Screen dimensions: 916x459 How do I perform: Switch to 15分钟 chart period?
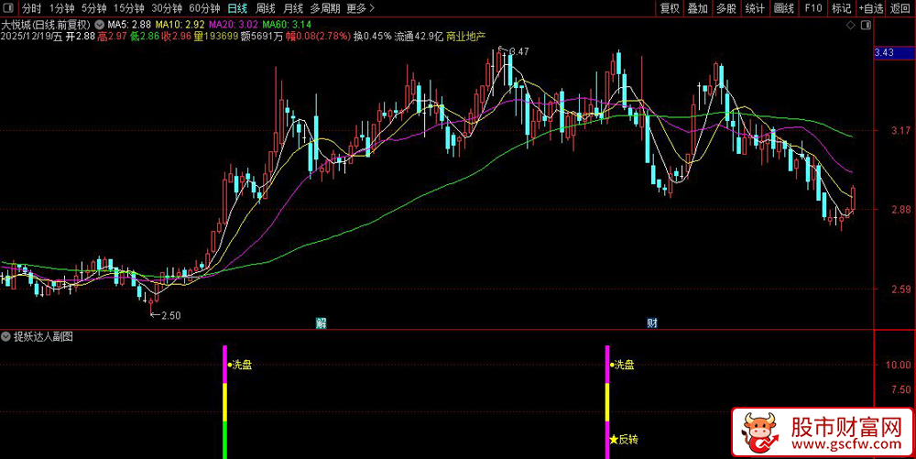(128, 8)
